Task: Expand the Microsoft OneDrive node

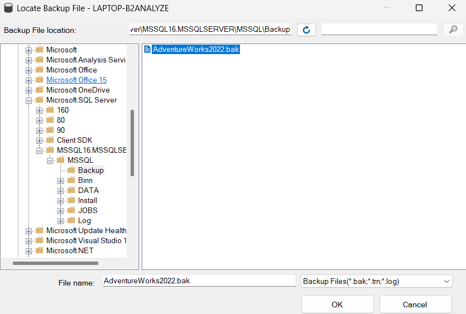Action: 28,90
